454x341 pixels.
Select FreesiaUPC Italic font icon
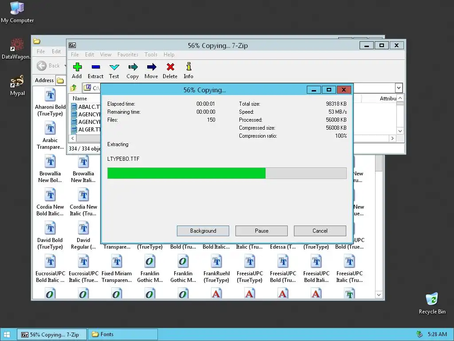349,269
